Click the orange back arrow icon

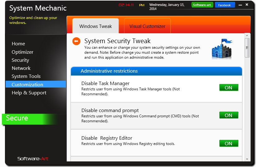(x=77, y=41)
